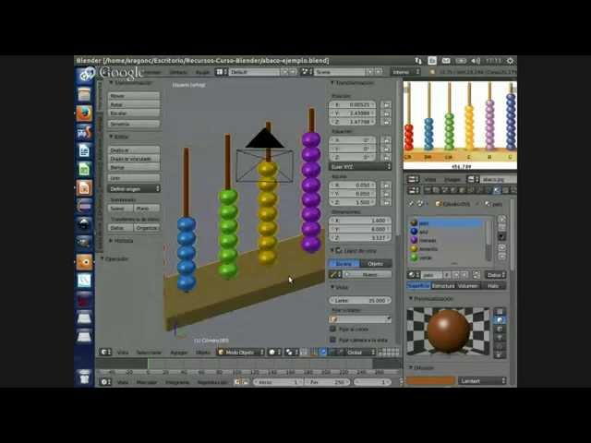Screen dimensions: 591x443
Task: Open Marcador menu in timeline header
Action: tap(147, 382)
